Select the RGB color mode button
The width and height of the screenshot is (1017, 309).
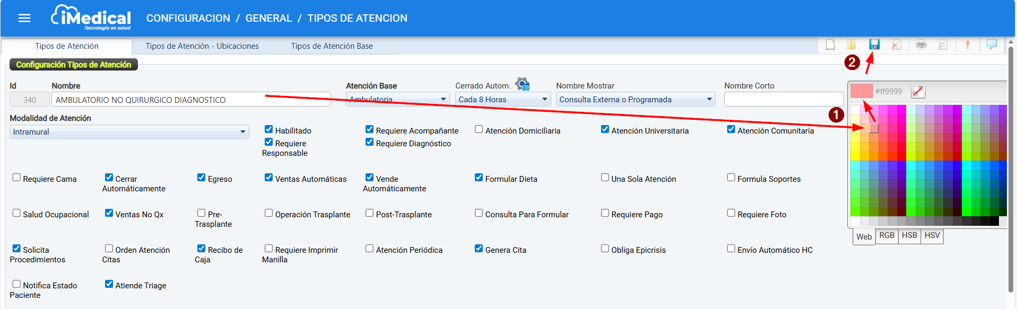(x=886, y=236)
